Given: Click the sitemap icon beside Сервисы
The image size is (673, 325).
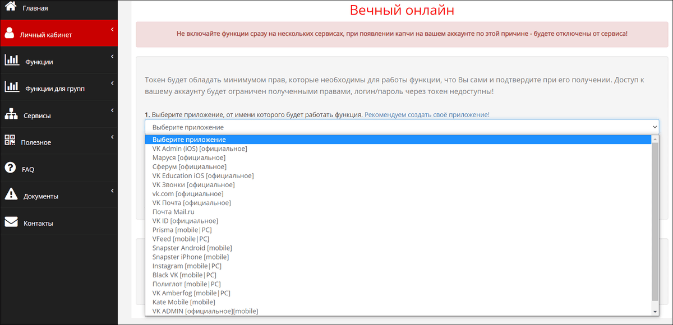Looking at the screenshot, I should [11, 114].
